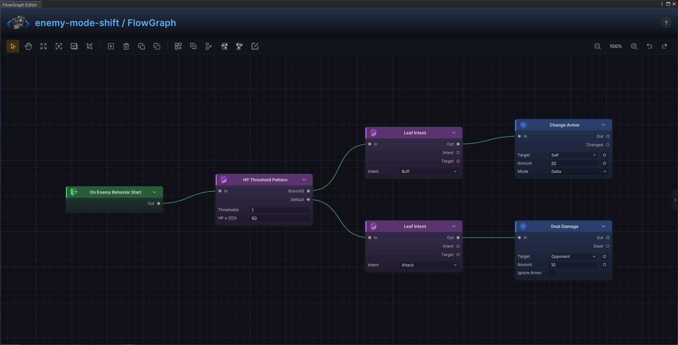The width and height of the screenshot is (678, 345).
Task: Activate the hand pan tool
Action: pos(28,46)
